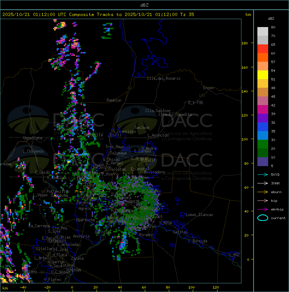Click the Potrerillos map label
This screenshot has height=292, width=289.
58,191
